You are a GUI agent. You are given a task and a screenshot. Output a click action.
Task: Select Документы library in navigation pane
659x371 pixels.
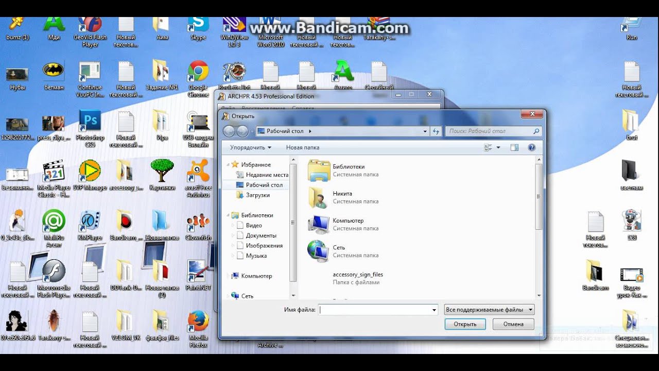click(256, 235)
